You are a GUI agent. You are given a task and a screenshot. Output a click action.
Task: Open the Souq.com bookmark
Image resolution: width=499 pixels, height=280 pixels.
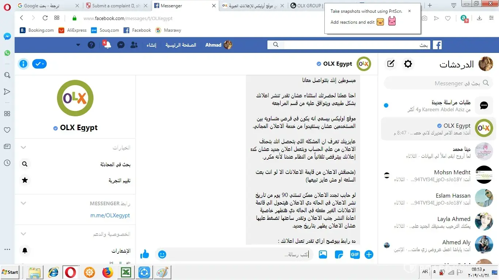pos(105,30)
